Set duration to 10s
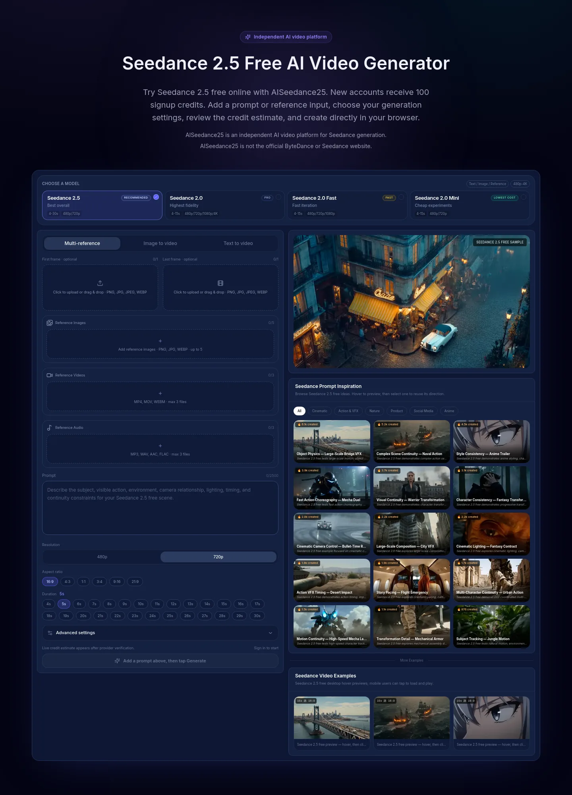The width and height of the screenshot is (572, 795). 141,604
